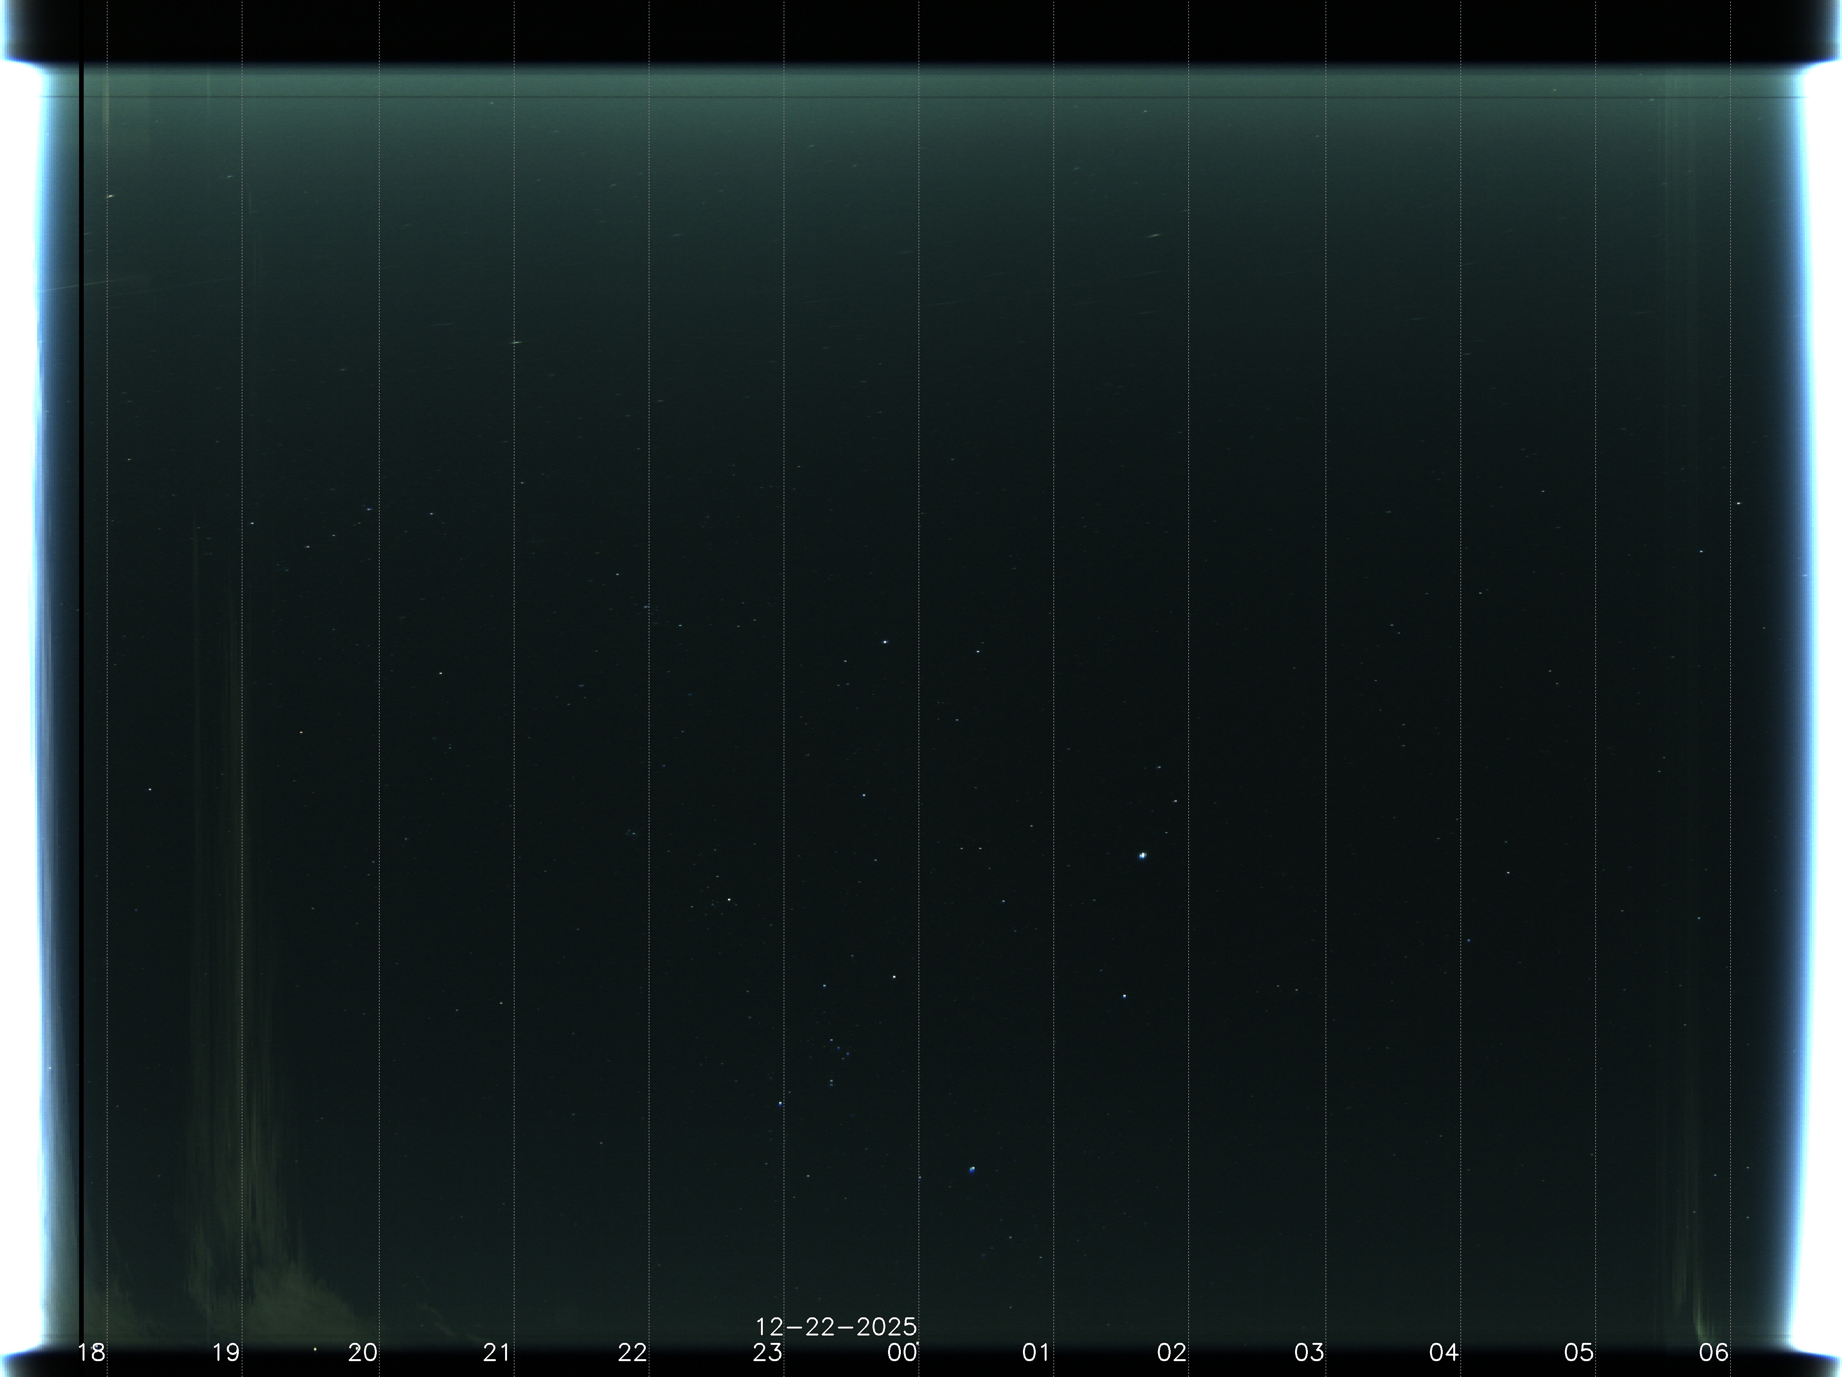Click the 21 hour label
The width and height of the screenshot is (1842, 1377).
[x=497, y=1352]
